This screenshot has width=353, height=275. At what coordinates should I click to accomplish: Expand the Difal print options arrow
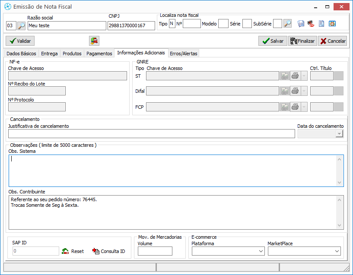tap(304, 91)
